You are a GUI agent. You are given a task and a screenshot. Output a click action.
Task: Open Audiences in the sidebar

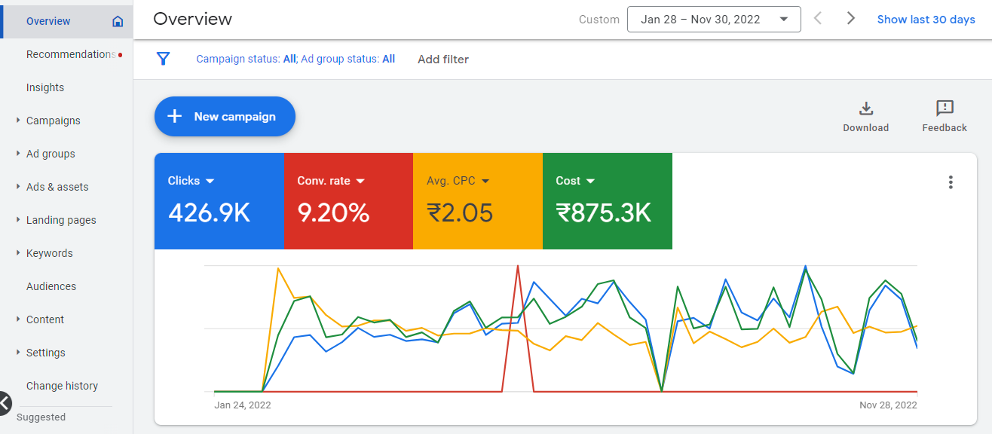[x=51, y=286]
